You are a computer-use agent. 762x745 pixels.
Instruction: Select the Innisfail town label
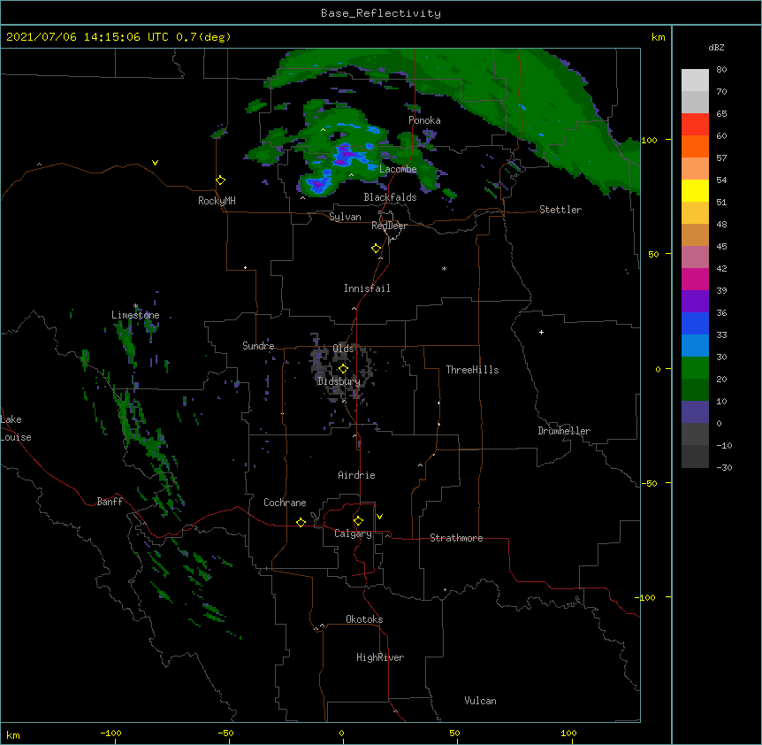coord(367,288)
